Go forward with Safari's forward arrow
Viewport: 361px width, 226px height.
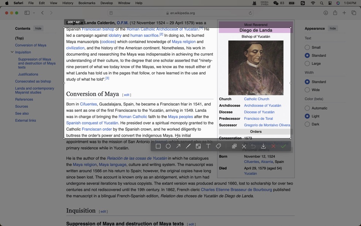coord(51,13)
